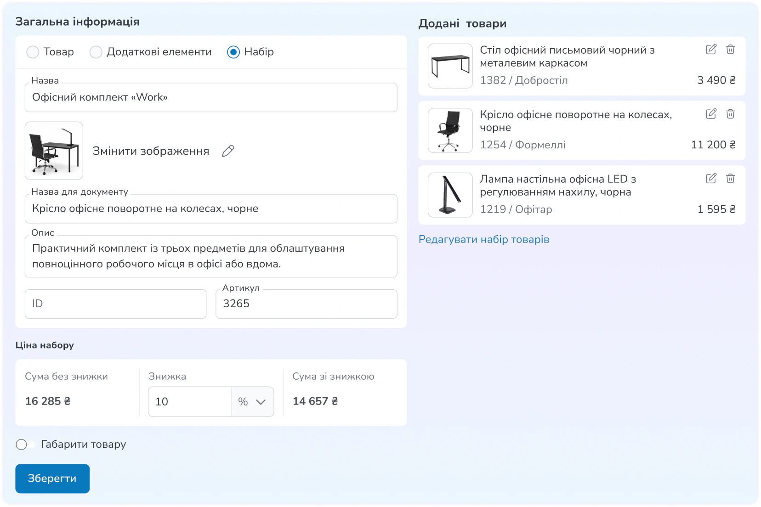Select the lamp title 'Лампа настільна офісна LED'
Image resolution: width=761 pixels, height=507 pixels.
(x=558, y=186)
